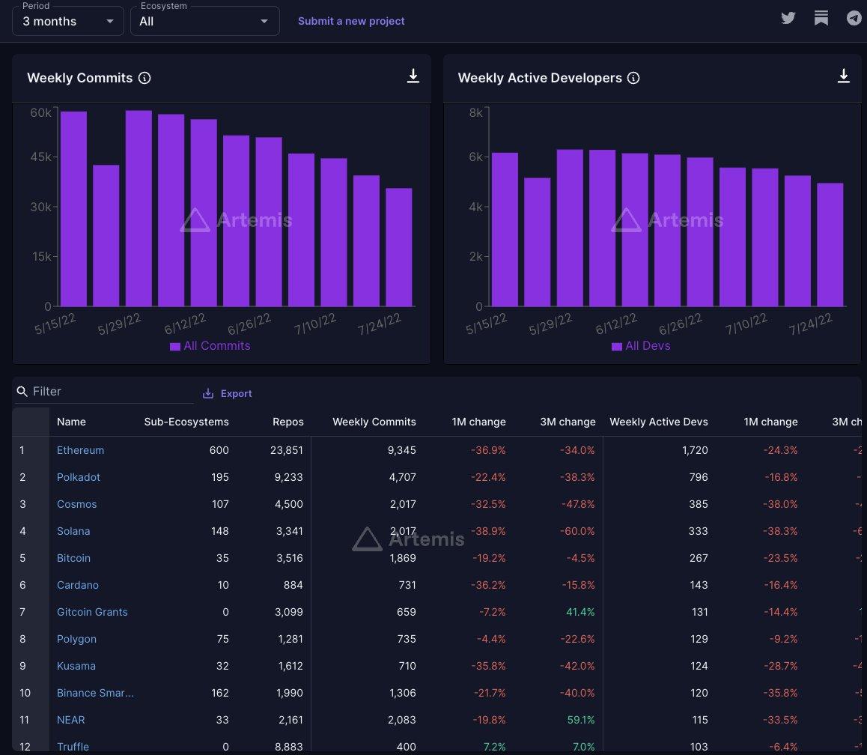The width and height of the screenshot is (867, 755).
Task: Download the Weekly Active Developers chart
Action: 844,76
